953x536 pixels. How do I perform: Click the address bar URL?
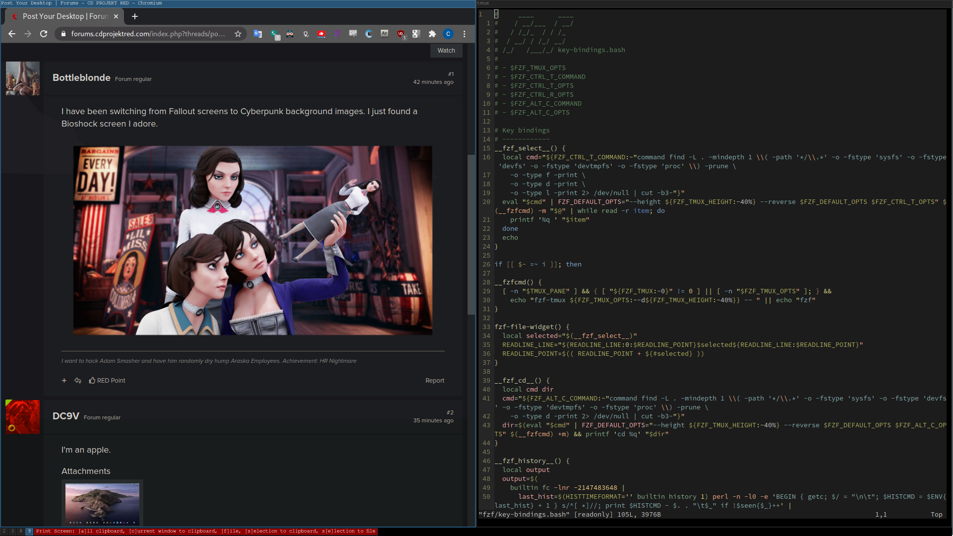click(x=148, y=34)
